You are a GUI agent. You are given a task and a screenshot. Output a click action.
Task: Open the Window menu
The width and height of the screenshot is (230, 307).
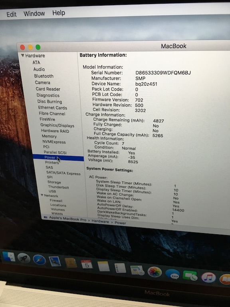[x=34, y=14]
